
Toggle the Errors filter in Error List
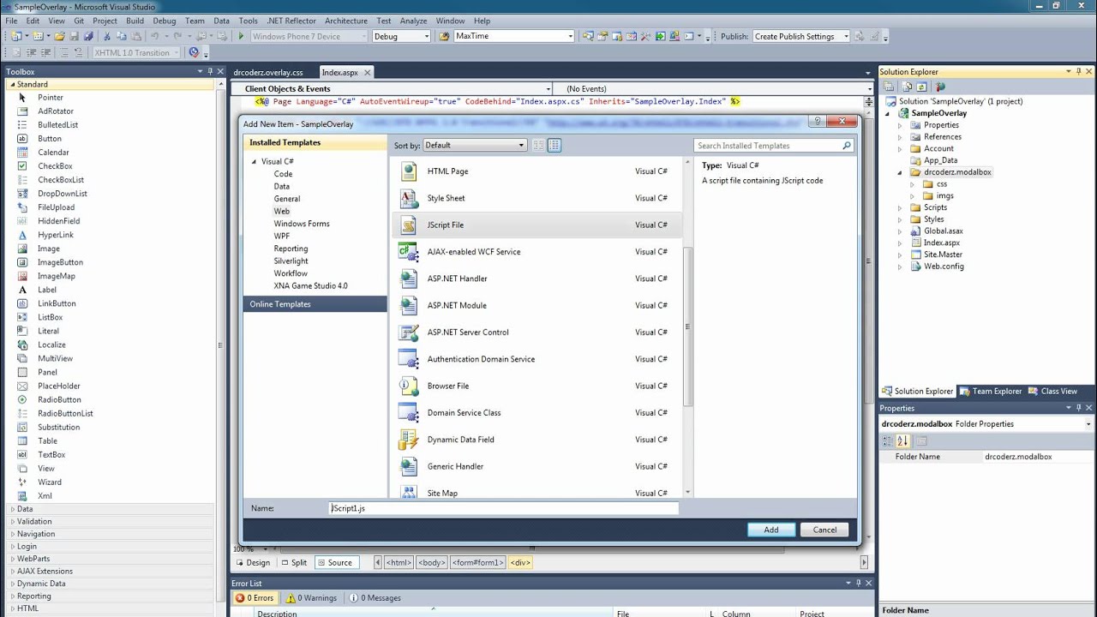click(255, 598)
